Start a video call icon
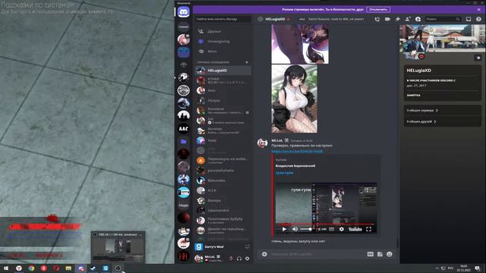The width and height of the screenshot is (486, 273). coord(387,19)
